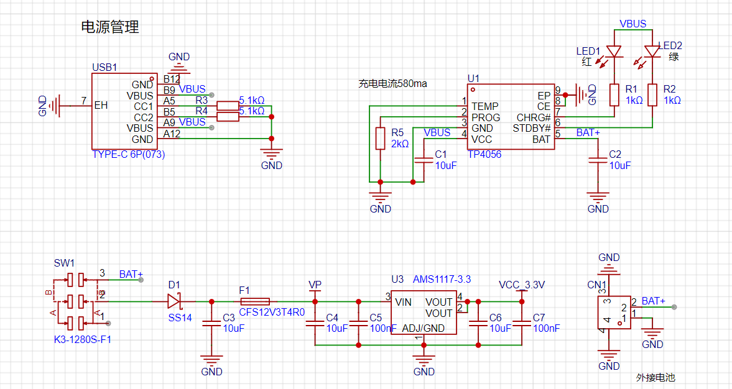Click the F1 fuse symbol
Screen dimensions: 732x389
(254, 301)
